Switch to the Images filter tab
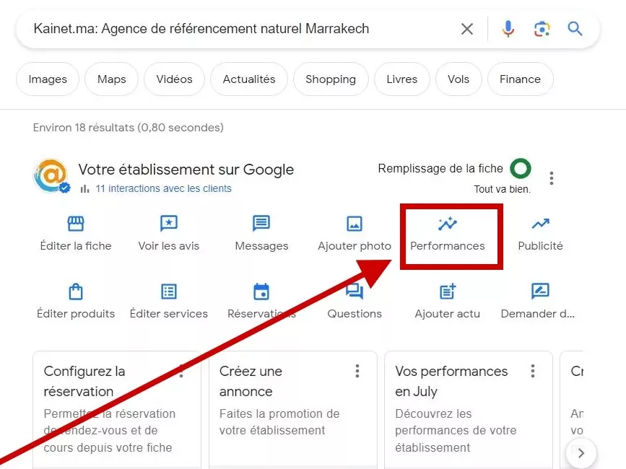This screenshot has height=469, width=626. coord(48,79)
